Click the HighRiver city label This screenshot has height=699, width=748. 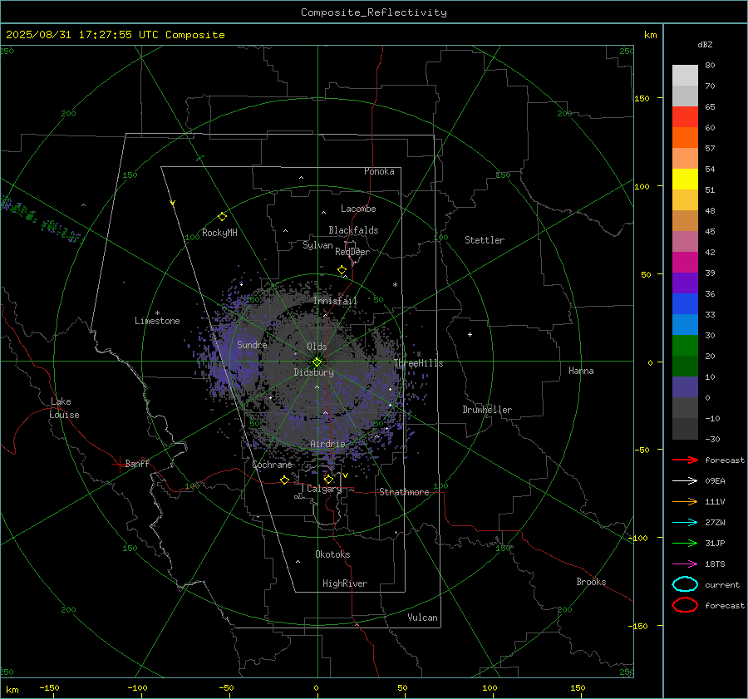[345, 583]
